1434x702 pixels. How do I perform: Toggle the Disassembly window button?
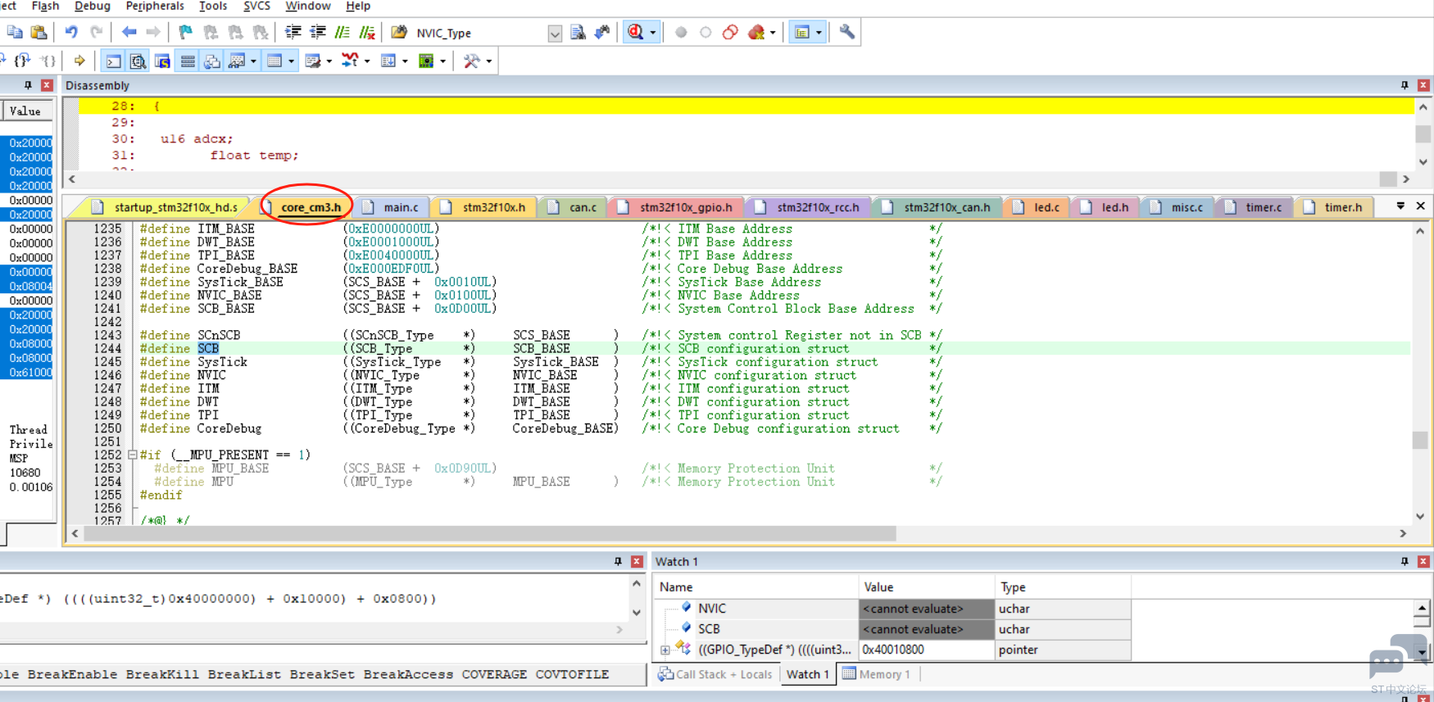pyautogui.click(x=138, y=61)
